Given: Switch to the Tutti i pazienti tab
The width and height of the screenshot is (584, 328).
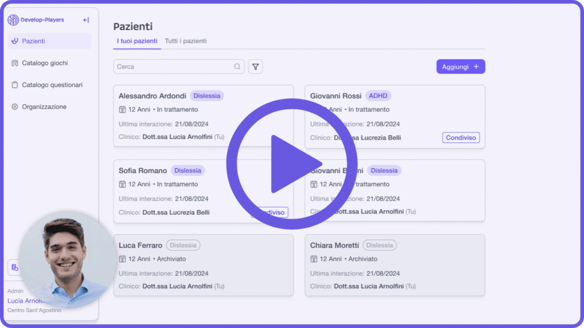Looking at the screenshot, I should 185,41.
